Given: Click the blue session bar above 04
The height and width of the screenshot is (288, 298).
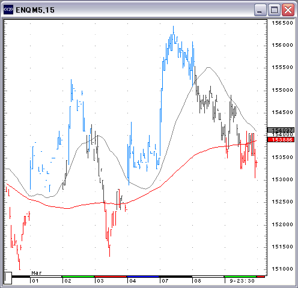Looking at the screenshot, I should [x=143, y=277].
